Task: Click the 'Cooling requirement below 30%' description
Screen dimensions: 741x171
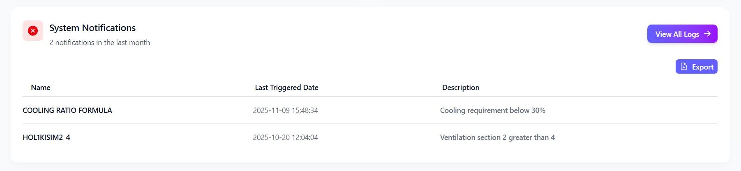Action: pos(492,110)
